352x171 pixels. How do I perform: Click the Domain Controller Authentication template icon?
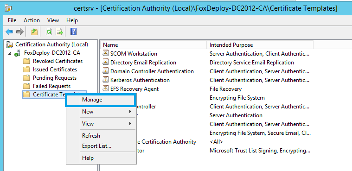coord(105,71)
